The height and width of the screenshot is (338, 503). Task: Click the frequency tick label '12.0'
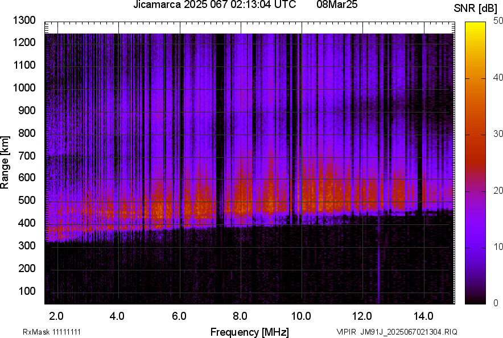(362, 316)
